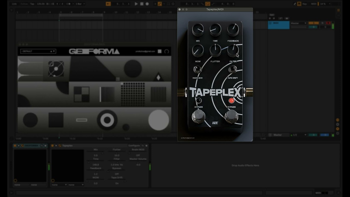
Task: Click the Key map mode button
Action: point(304,4)
